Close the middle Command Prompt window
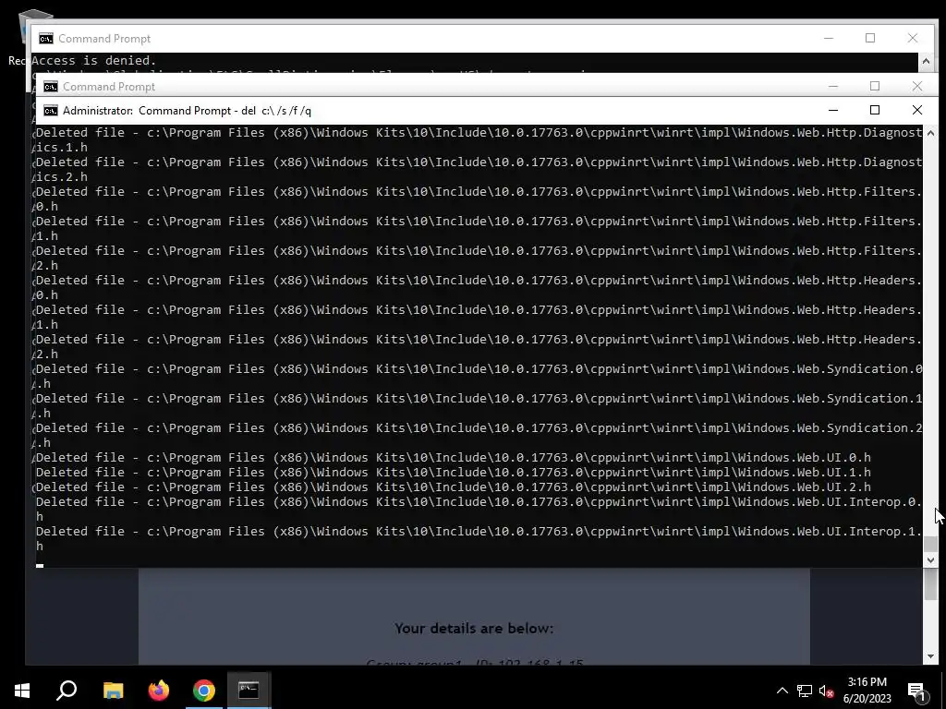Screen dimensions: 946x709 917,86
